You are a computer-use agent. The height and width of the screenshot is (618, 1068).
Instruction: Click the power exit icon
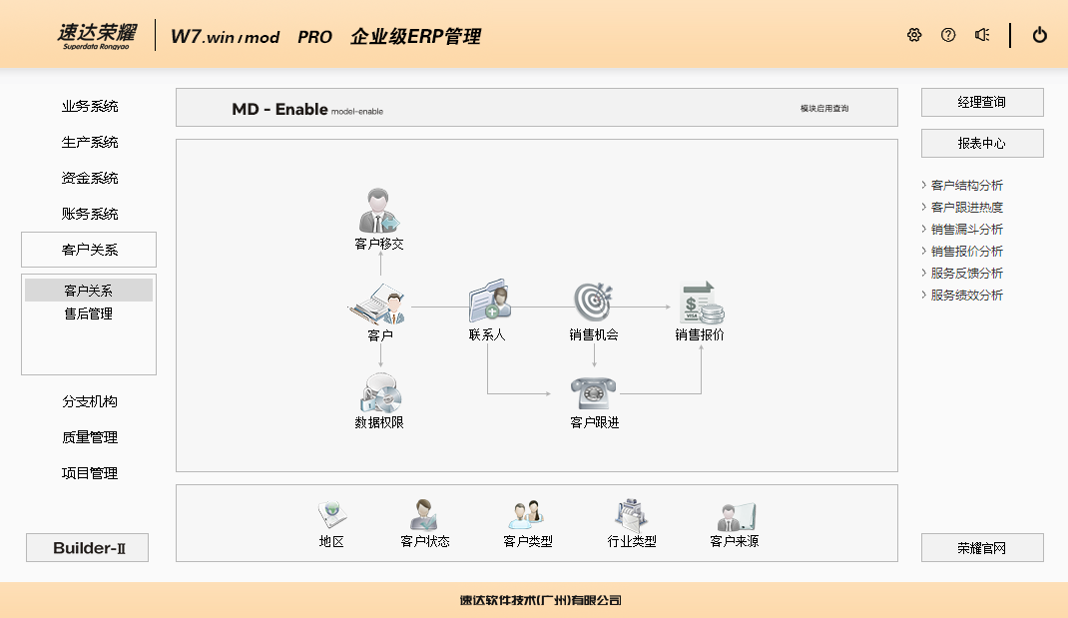(1040, 35)
